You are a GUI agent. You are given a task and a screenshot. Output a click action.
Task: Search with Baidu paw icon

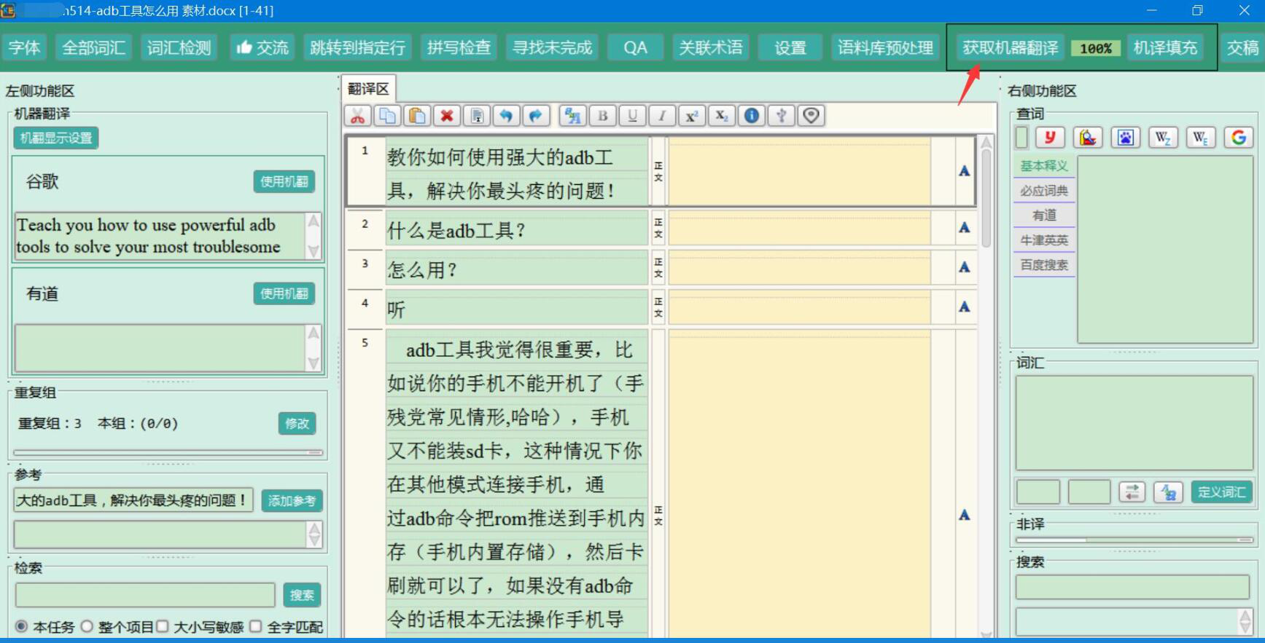point(1126,138)
